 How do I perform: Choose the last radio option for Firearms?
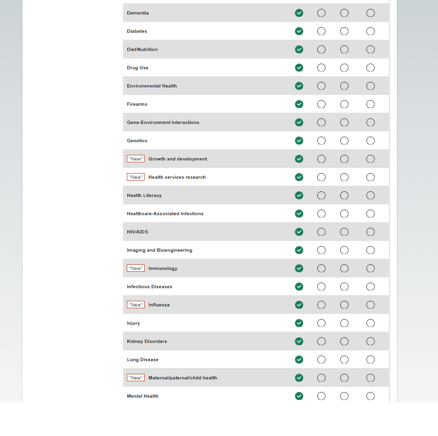pos(371,104)
